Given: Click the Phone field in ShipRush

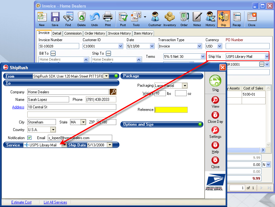Looking at the screenshot, I should (x=101, y=100).
